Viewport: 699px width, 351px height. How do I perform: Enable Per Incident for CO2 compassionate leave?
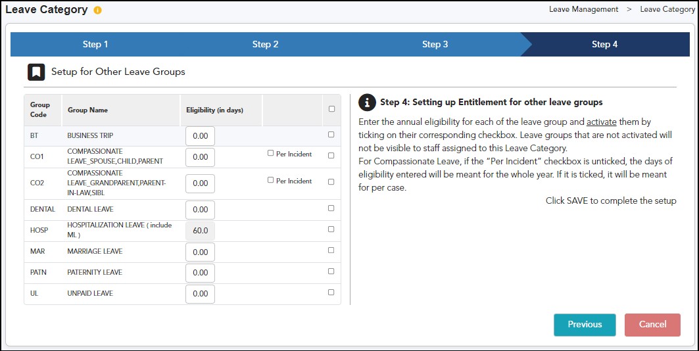click(271, 180)
